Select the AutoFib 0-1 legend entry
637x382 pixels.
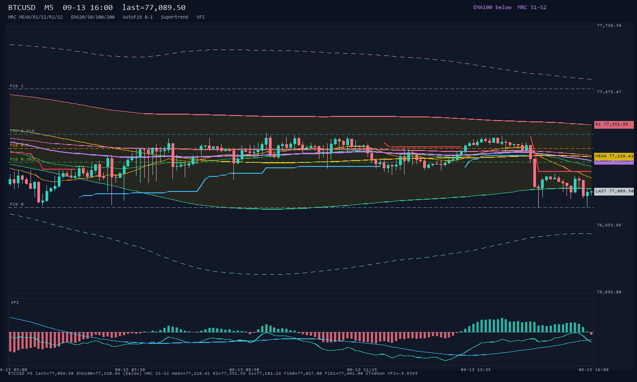pyautogui.click(x=138, y=17)
